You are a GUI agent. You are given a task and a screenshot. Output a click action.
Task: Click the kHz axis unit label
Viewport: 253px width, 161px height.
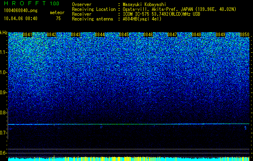4,33
